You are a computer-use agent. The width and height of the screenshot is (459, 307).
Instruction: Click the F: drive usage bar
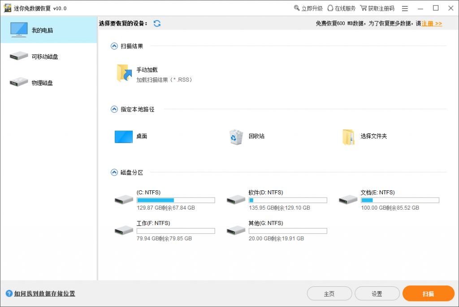point(176,231)
